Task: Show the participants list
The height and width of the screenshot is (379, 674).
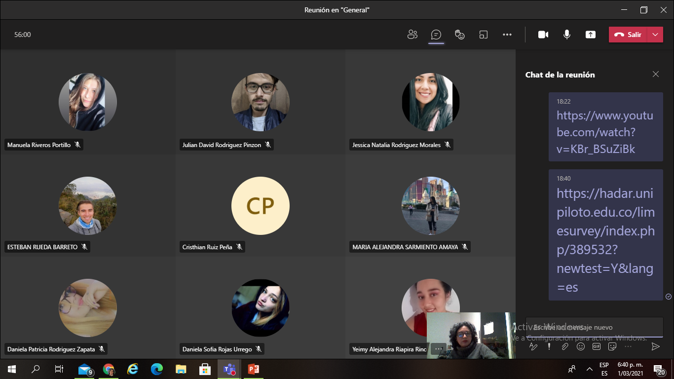Action: 412,35
